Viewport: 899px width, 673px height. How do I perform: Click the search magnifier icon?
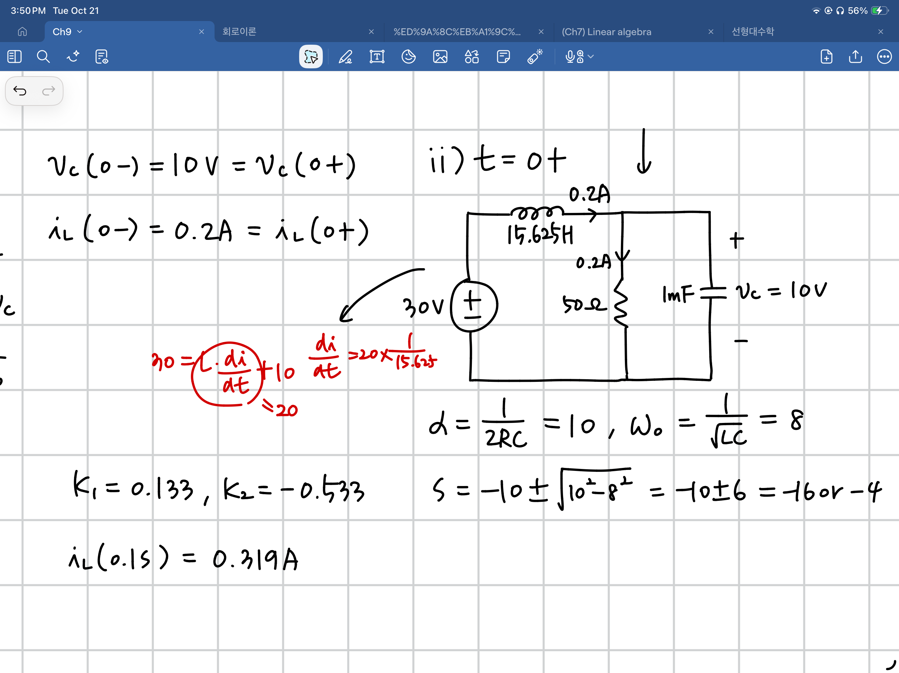click(x=43, y=57)
